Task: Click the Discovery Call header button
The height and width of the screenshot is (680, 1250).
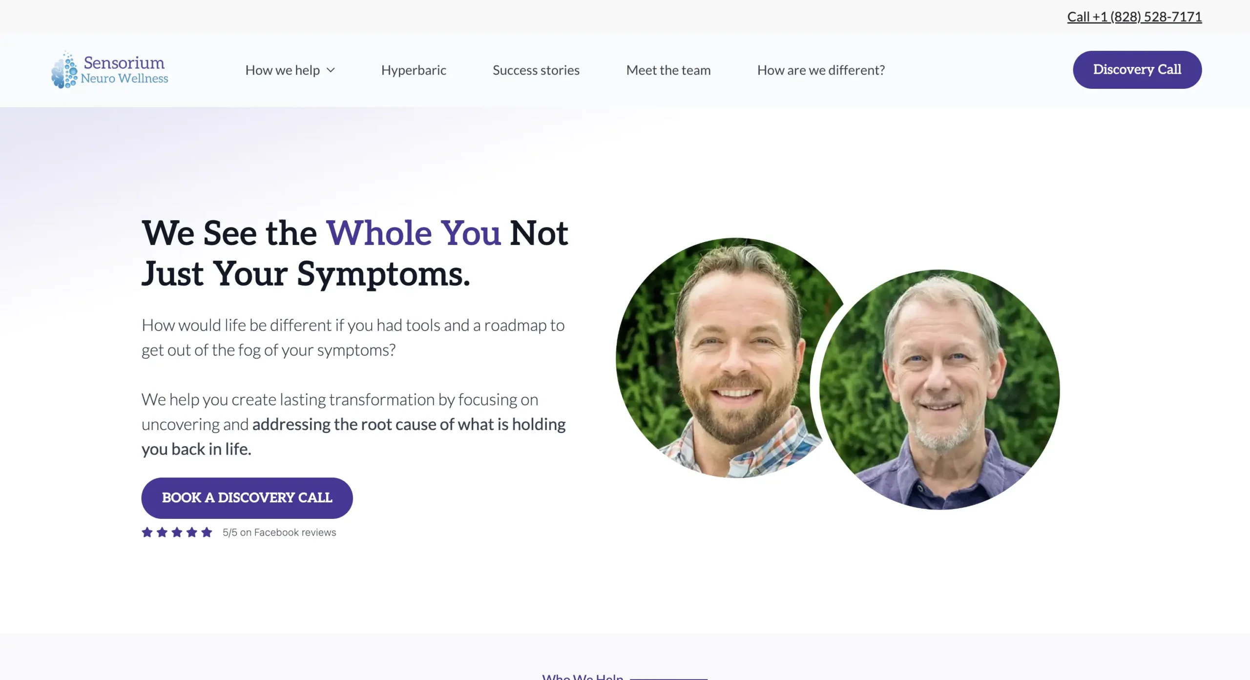Action: coord(1137,70)
